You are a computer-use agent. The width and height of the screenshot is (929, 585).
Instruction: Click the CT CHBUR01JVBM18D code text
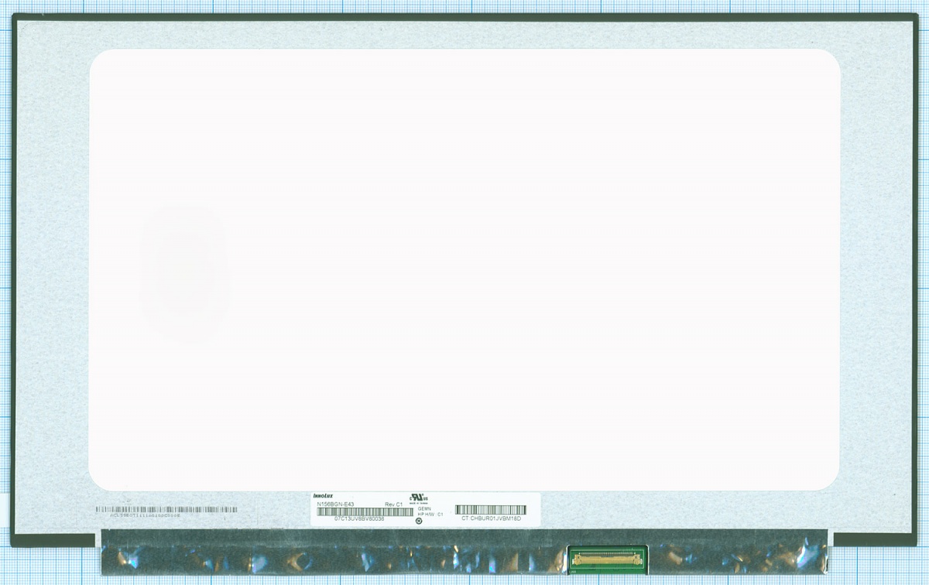point(491,519)
